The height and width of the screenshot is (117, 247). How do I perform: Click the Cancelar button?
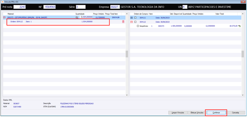[236, 113]
